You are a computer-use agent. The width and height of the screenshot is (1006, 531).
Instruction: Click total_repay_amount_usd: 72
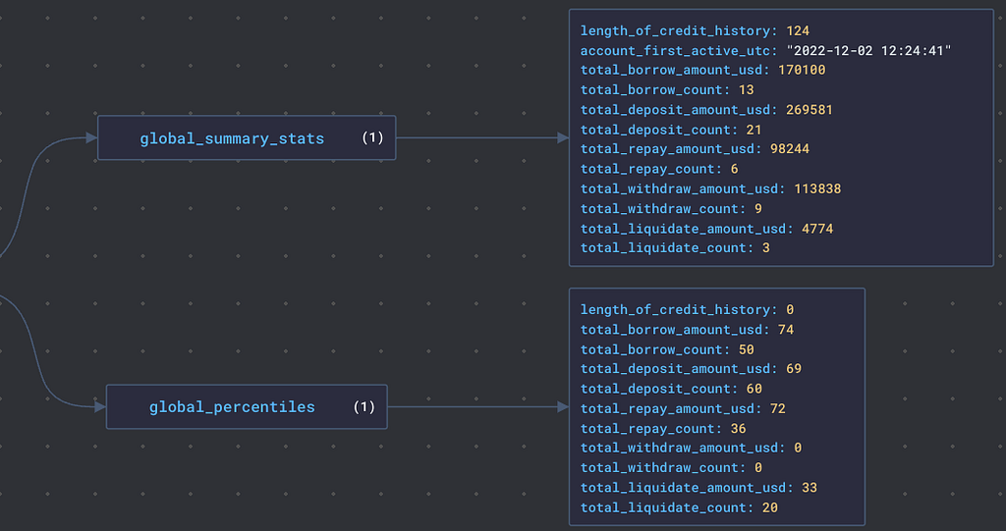(684, 408)
